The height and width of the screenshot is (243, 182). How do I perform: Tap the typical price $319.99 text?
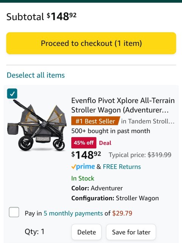pos(140,155)
